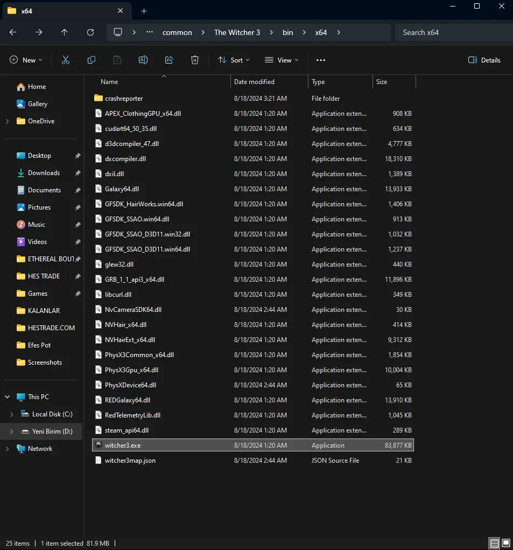Viewport: 513px width, 550px height.
Task: Collapse the This PC node
Action: tap(8, 397)
